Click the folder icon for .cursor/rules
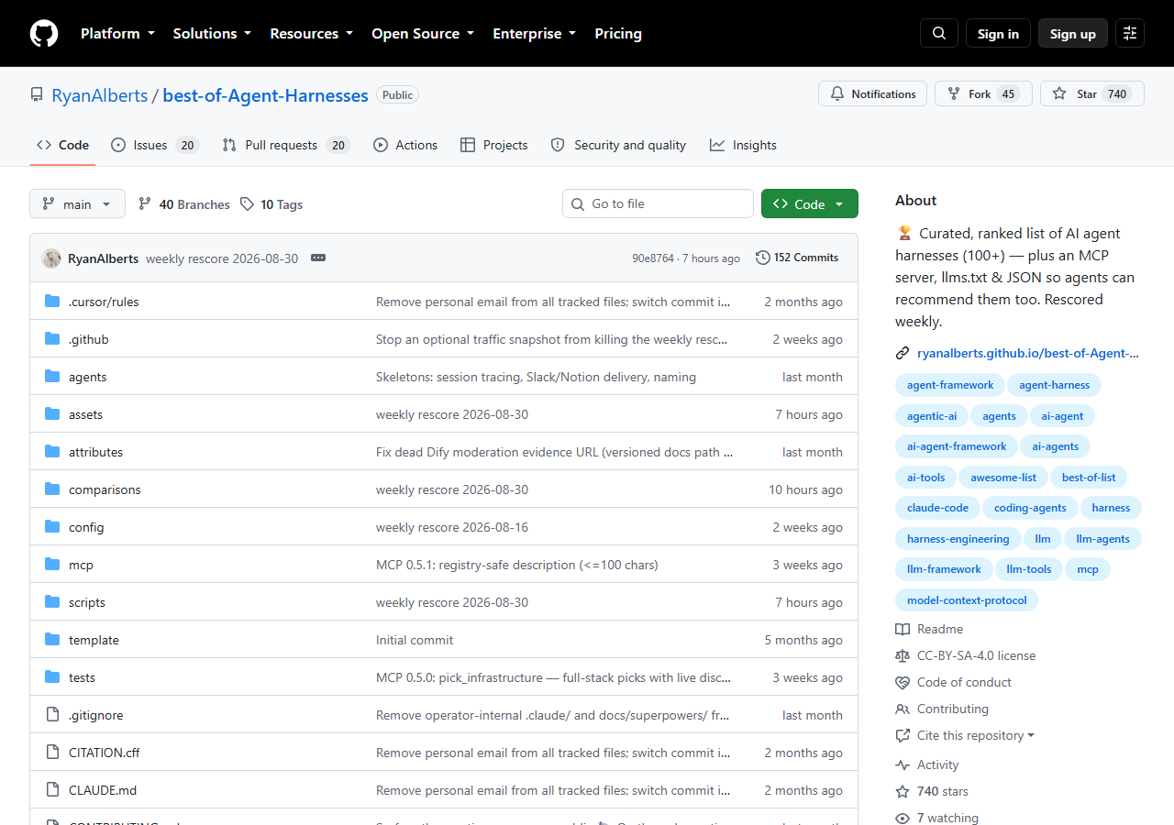The height and width of the screenshot is (825, 1174). [x=52, y=302]
